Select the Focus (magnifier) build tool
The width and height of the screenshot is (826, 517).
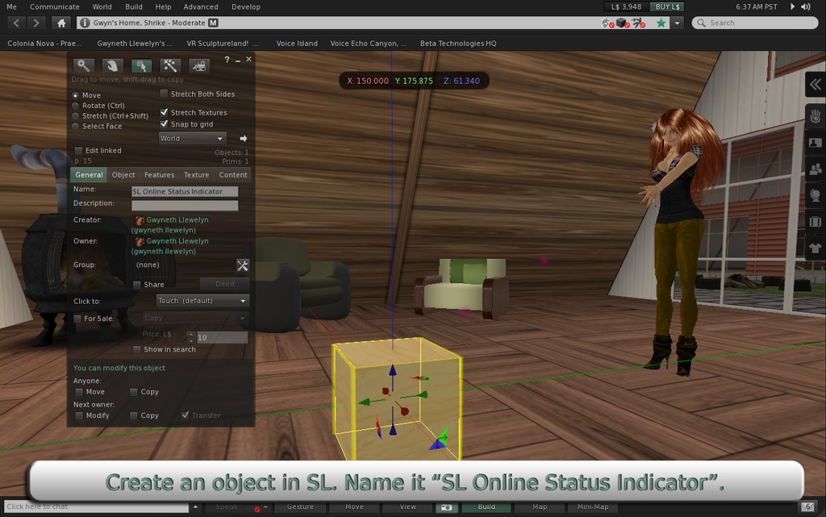(x=83, y=65)
